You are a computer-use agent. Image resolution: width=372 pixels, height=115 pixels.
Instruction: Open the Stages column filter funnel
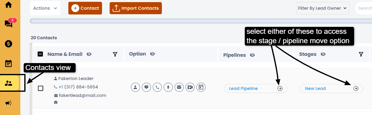[361, 54]
